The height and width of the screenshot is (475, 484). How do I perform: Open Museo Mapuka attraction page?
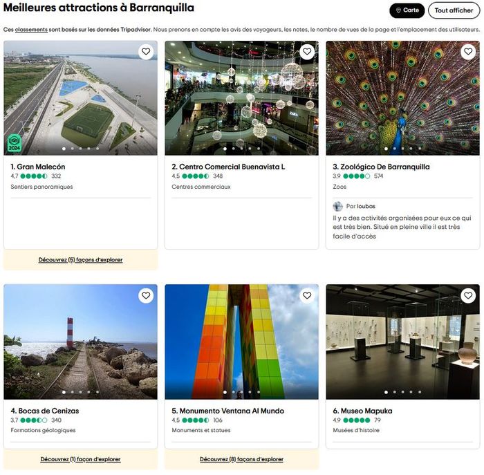tap(362, 411)
